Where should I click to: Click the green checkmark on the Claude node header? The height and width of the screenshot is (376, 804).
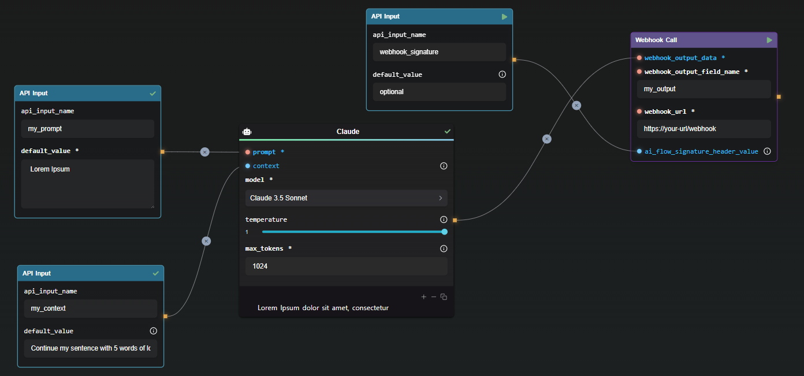tap(448, 131)
